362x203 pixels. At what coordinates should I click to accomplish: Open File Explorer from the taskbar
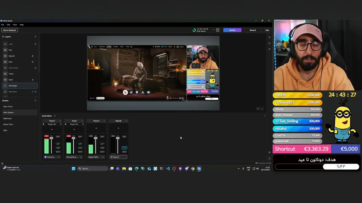point(124,169)
